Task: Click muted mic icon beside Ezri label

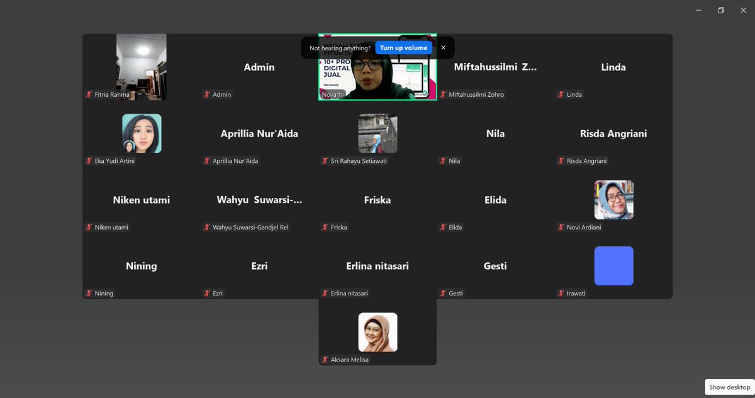Action: (x=206, y=293)
